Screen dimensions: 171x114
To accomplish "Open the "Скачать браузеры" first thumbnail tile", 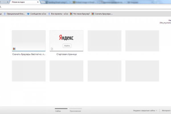I will click(x=28, y=40).
